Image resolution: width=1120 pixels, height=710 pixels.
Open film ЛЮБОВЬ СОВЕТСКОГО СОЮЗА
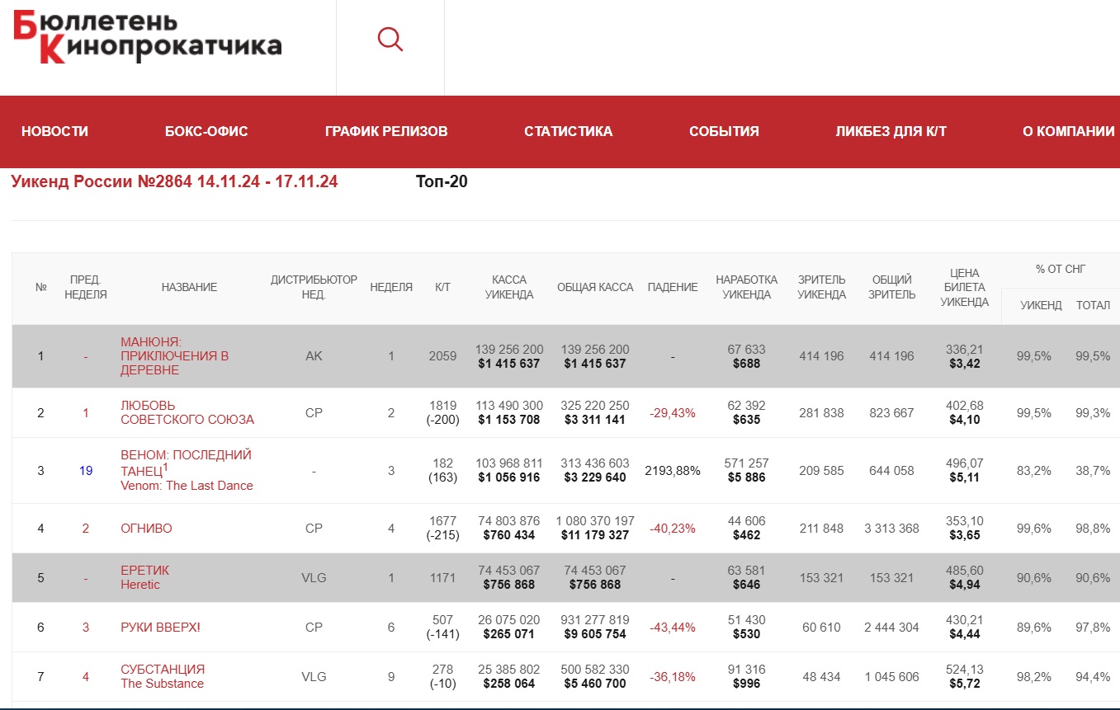[x=187, y=412]
